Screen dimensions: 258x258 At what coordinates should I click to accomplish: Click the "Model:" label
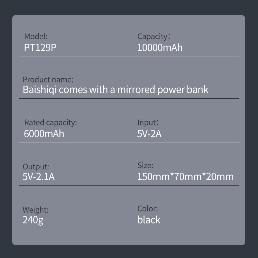pos(36,36)
